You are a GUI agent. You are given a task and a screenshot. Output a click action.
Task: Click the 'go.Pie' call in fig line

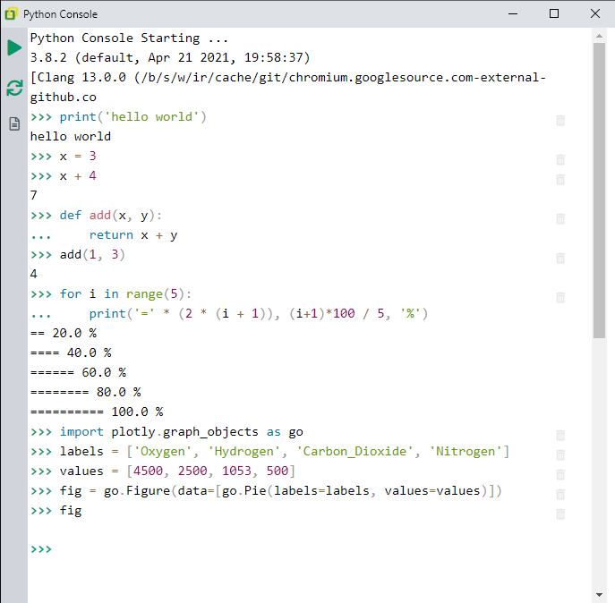(x=244, y=490)
